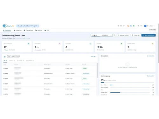Image resolution: width=159 pixels, height=119 pixels.
Task: Click the HospitalBot logo
Action: [x=8, y=26]
